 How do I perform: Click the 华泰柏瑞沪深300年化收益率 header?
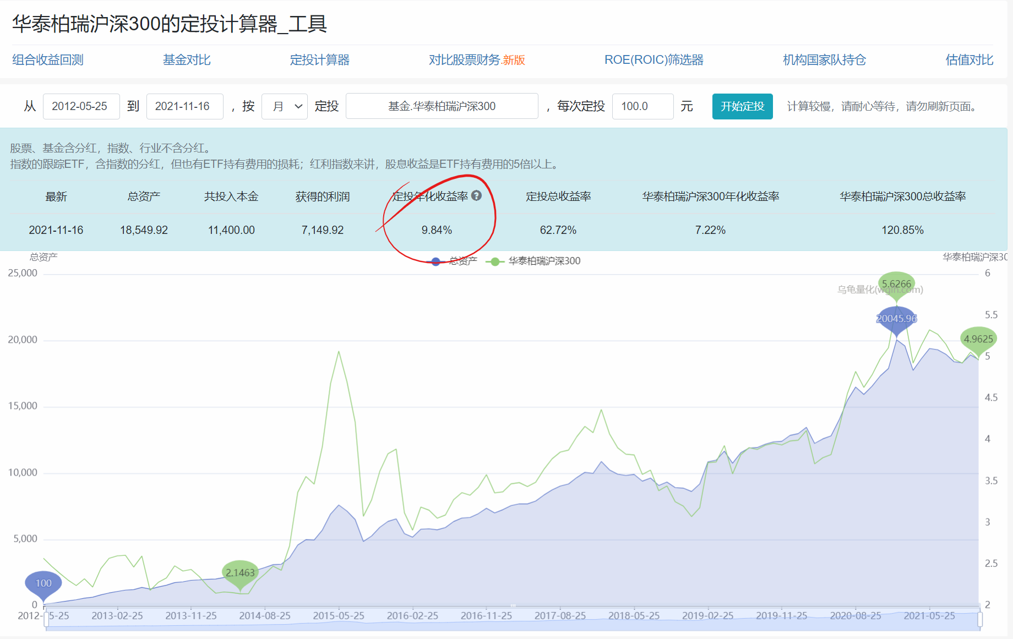710,196
